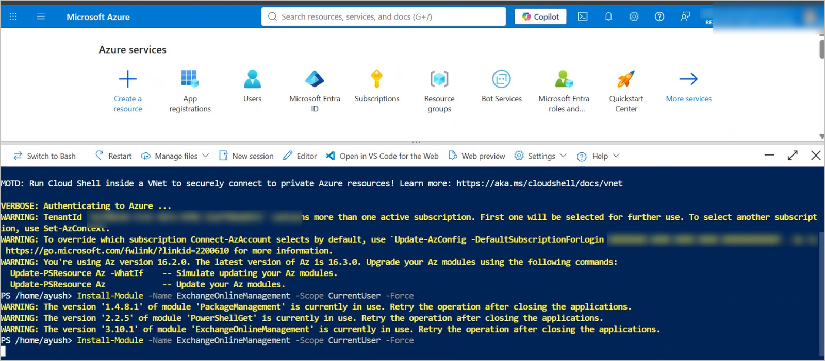Click the Subscriptions label text

pos(377,99)
